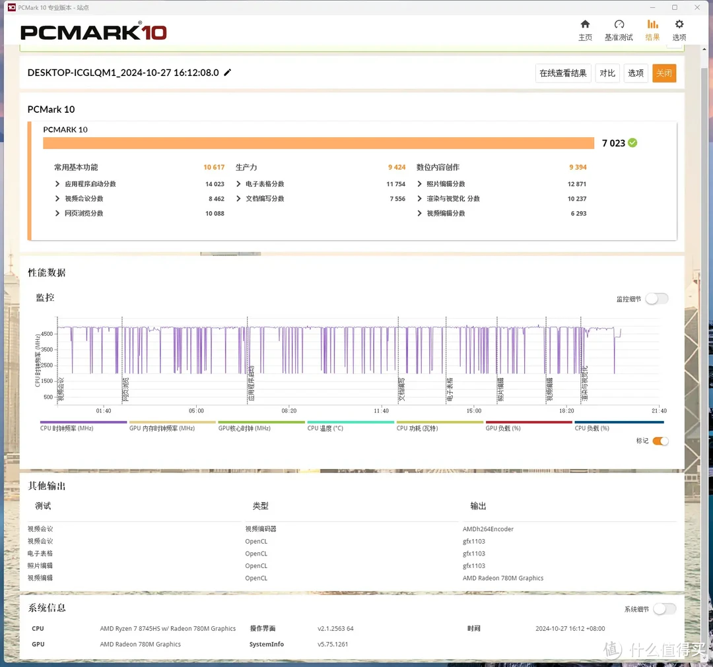Open the 结果 results bar-chart icon
The height and width of the screenshot is (667, 713).
click(652, 24)
